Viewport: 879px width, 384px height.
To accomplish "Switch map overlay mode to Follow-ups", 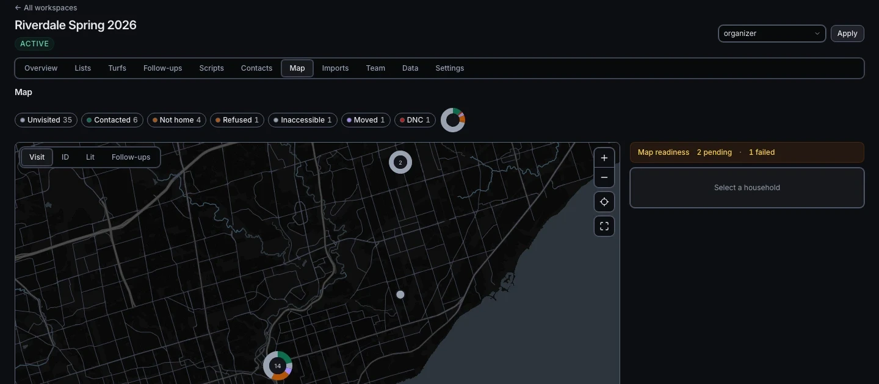I will 131,157.
